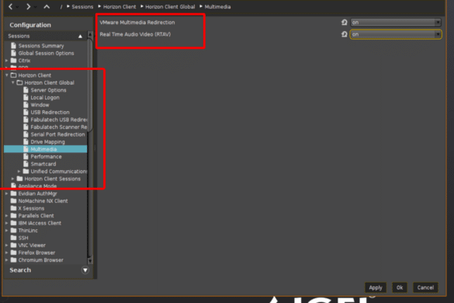The width and height of the screenshot is (454, 303).
Task: Select SSH folder
Action: (x=23, y=238)
